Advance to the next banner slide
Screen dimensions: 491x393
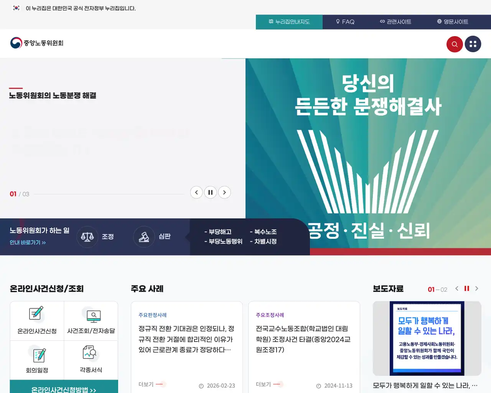[x=224, y=192]
